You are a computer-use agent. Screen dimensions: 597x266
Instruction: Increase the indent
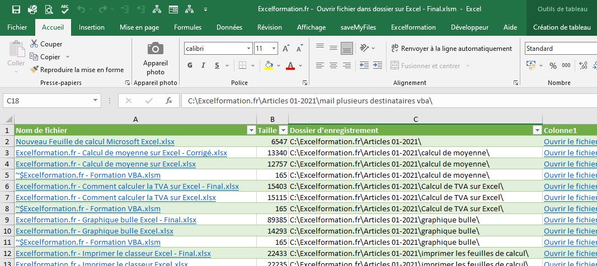coord(377,65)
